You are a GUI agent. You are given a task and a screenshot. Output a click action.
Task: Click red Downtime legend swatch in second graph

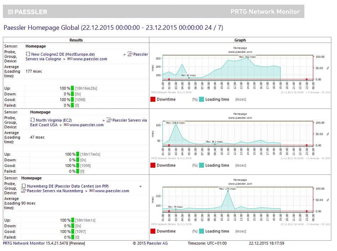click(x=153, y=165)
